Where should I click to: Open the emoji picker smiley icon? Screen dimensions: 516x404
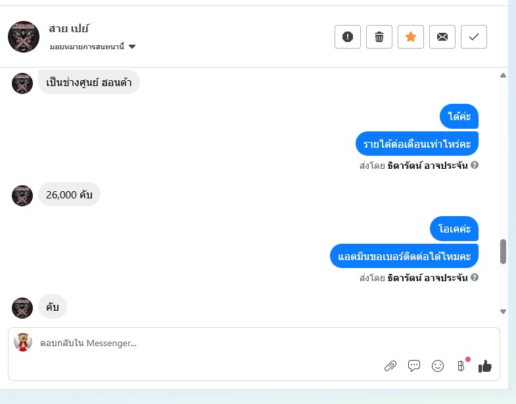pos(438,366)
